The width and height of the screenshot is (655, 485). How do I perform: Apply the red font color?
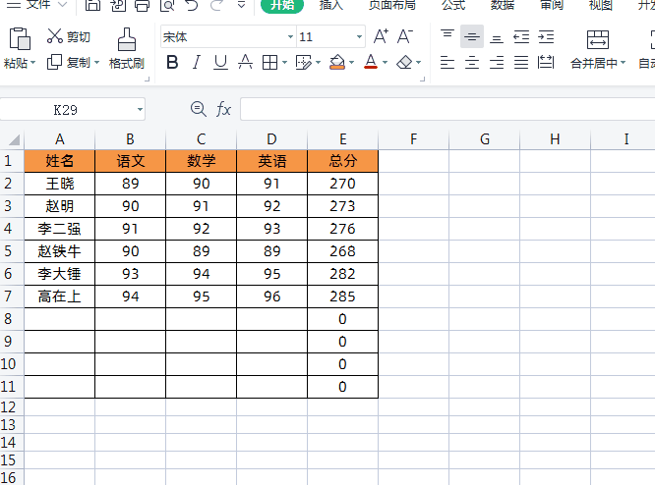coord(371,62)
